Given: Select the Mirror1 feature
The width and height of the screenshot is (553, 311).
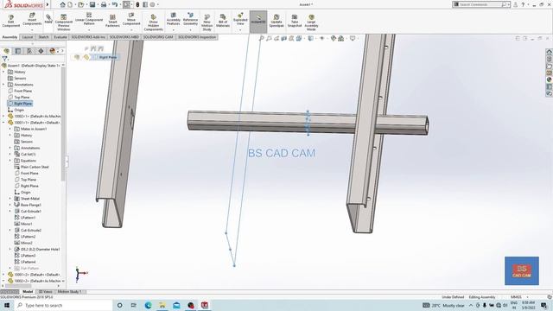Looking at the screenshot, I should click(23, 224).
